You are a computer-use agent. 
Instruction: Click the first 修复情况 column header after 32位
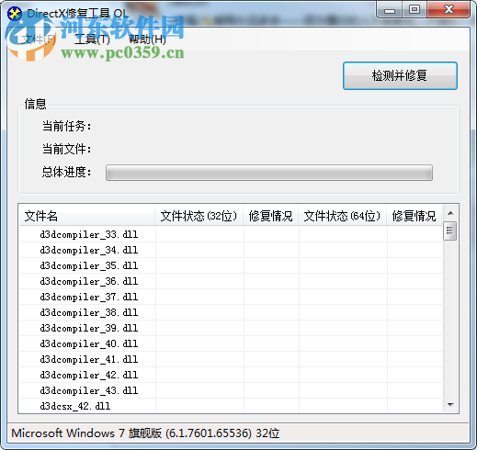pos(271,216)
